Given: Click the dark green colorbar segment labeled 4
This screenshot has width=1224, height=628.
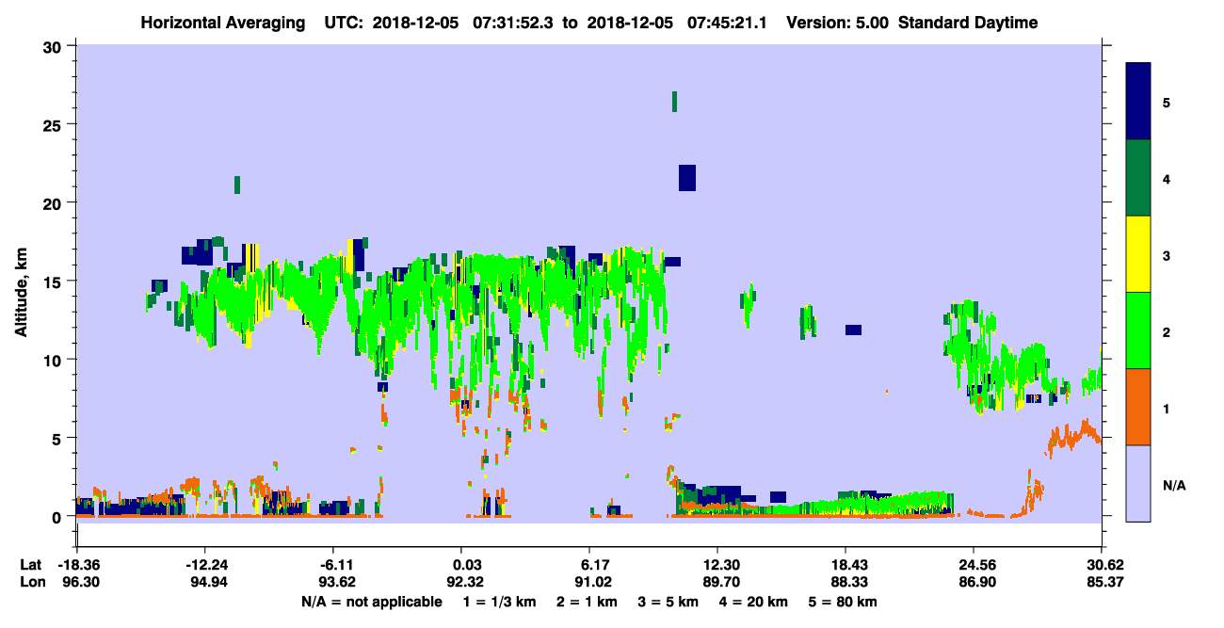Looking at the screenshot, I should (1138, 178).
